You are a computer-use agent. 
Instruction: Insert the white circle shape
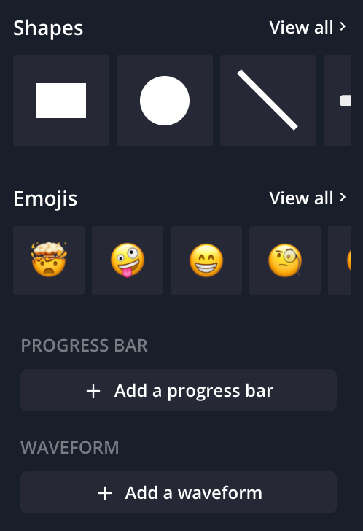pyautogui.click(x=165, y=101)
